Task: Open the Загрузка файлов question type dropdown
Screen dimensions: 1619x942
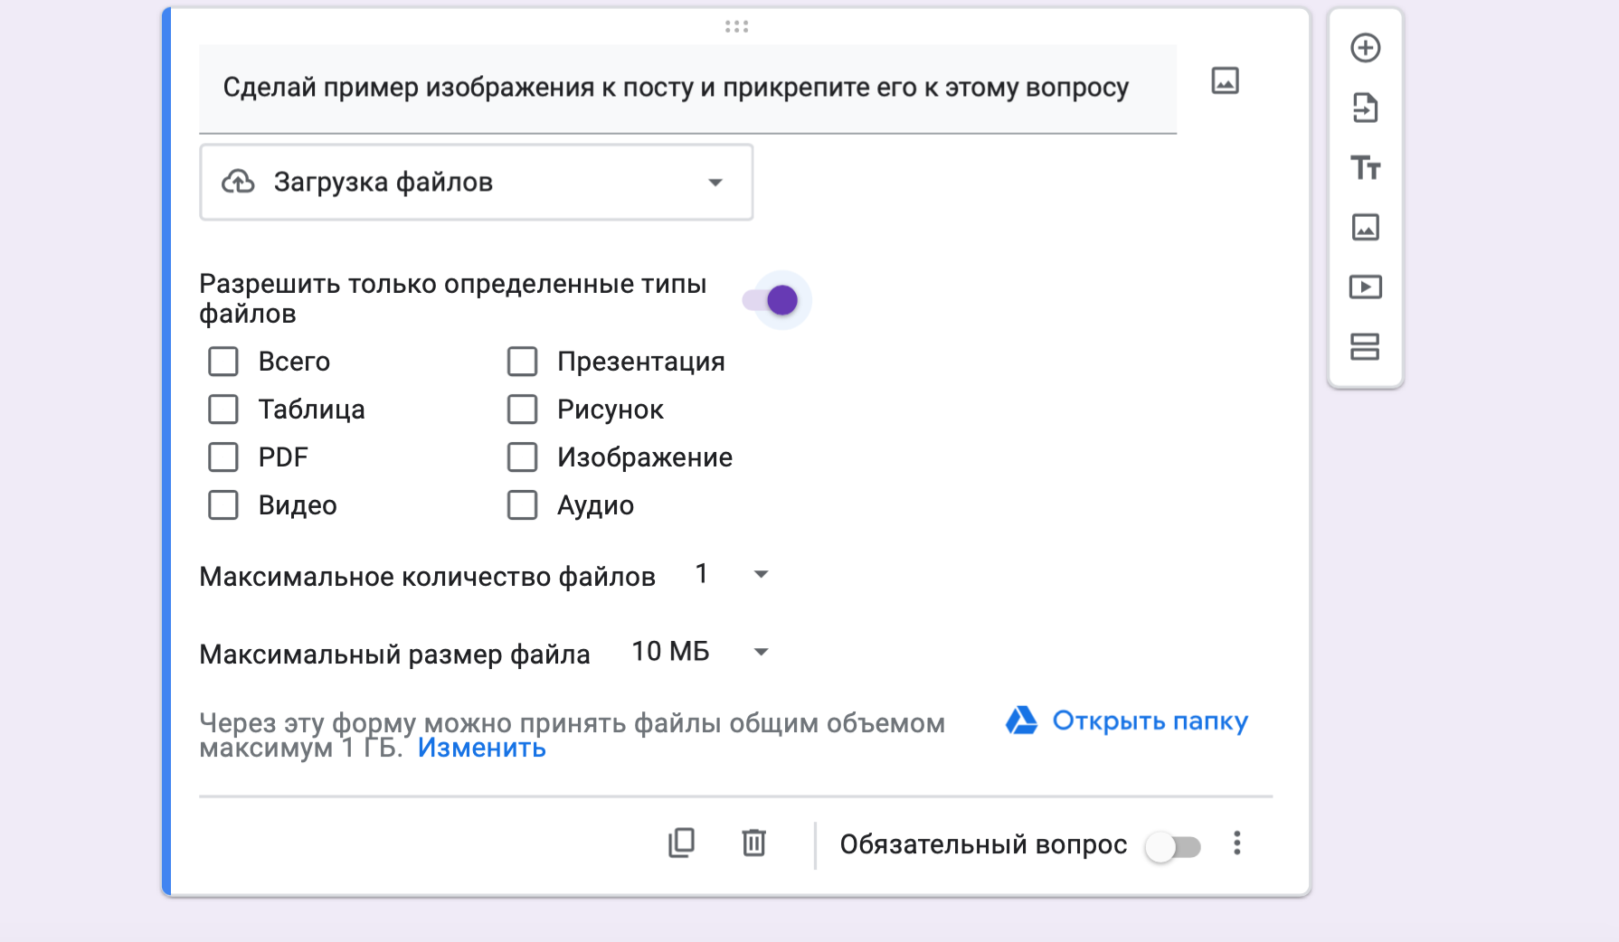Action: (477, 183)
